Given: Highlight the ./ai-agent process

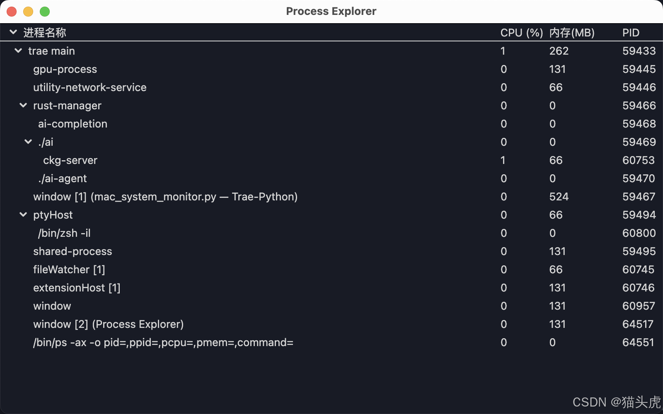Looking at the screenshot, I should tap(63, 178).
